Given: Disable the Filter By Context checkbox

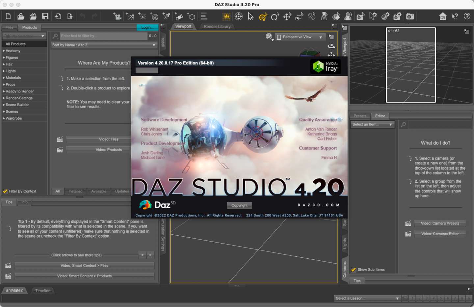Looking at the screenshot, I should tap(5, 191).
